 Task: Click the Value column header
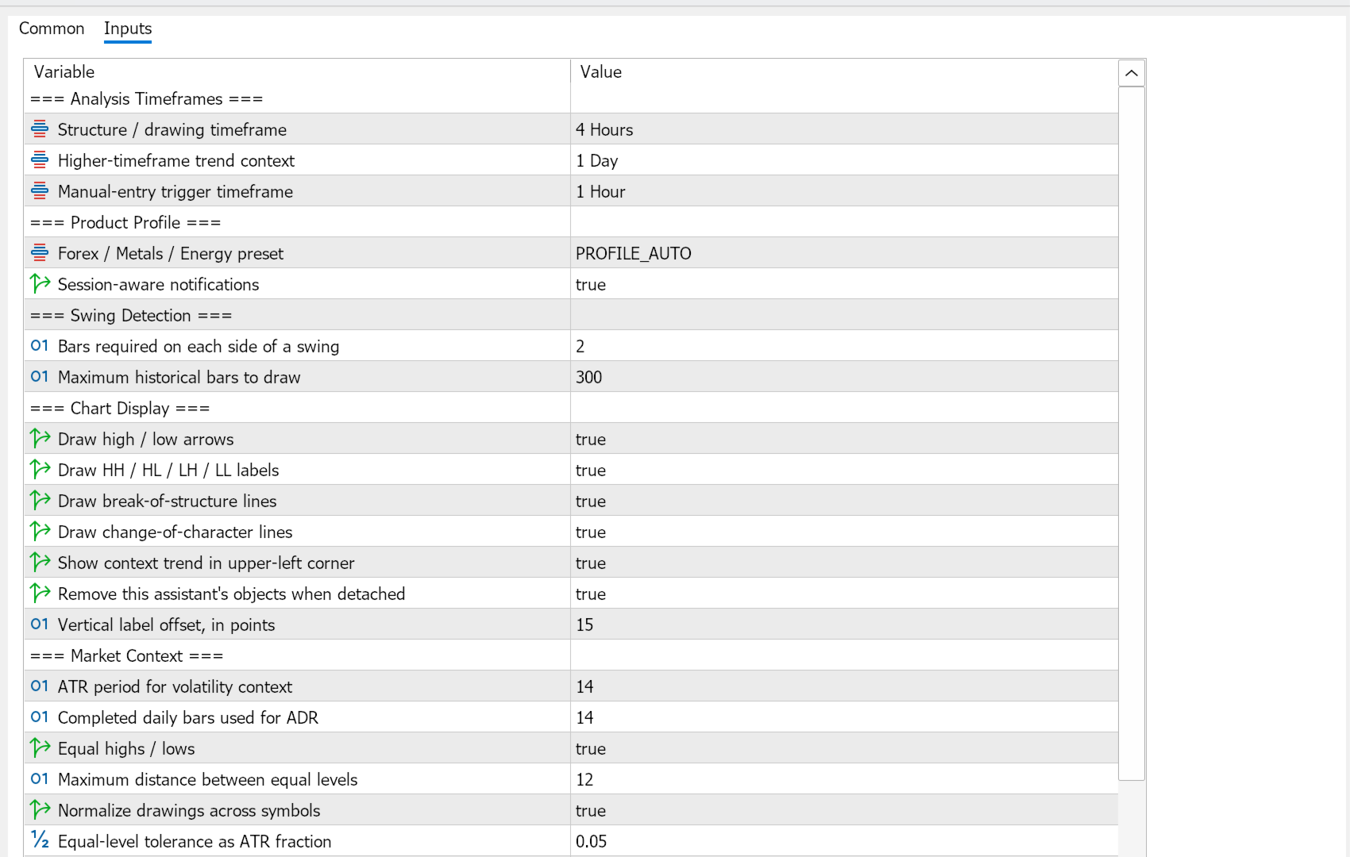(843, 72)
